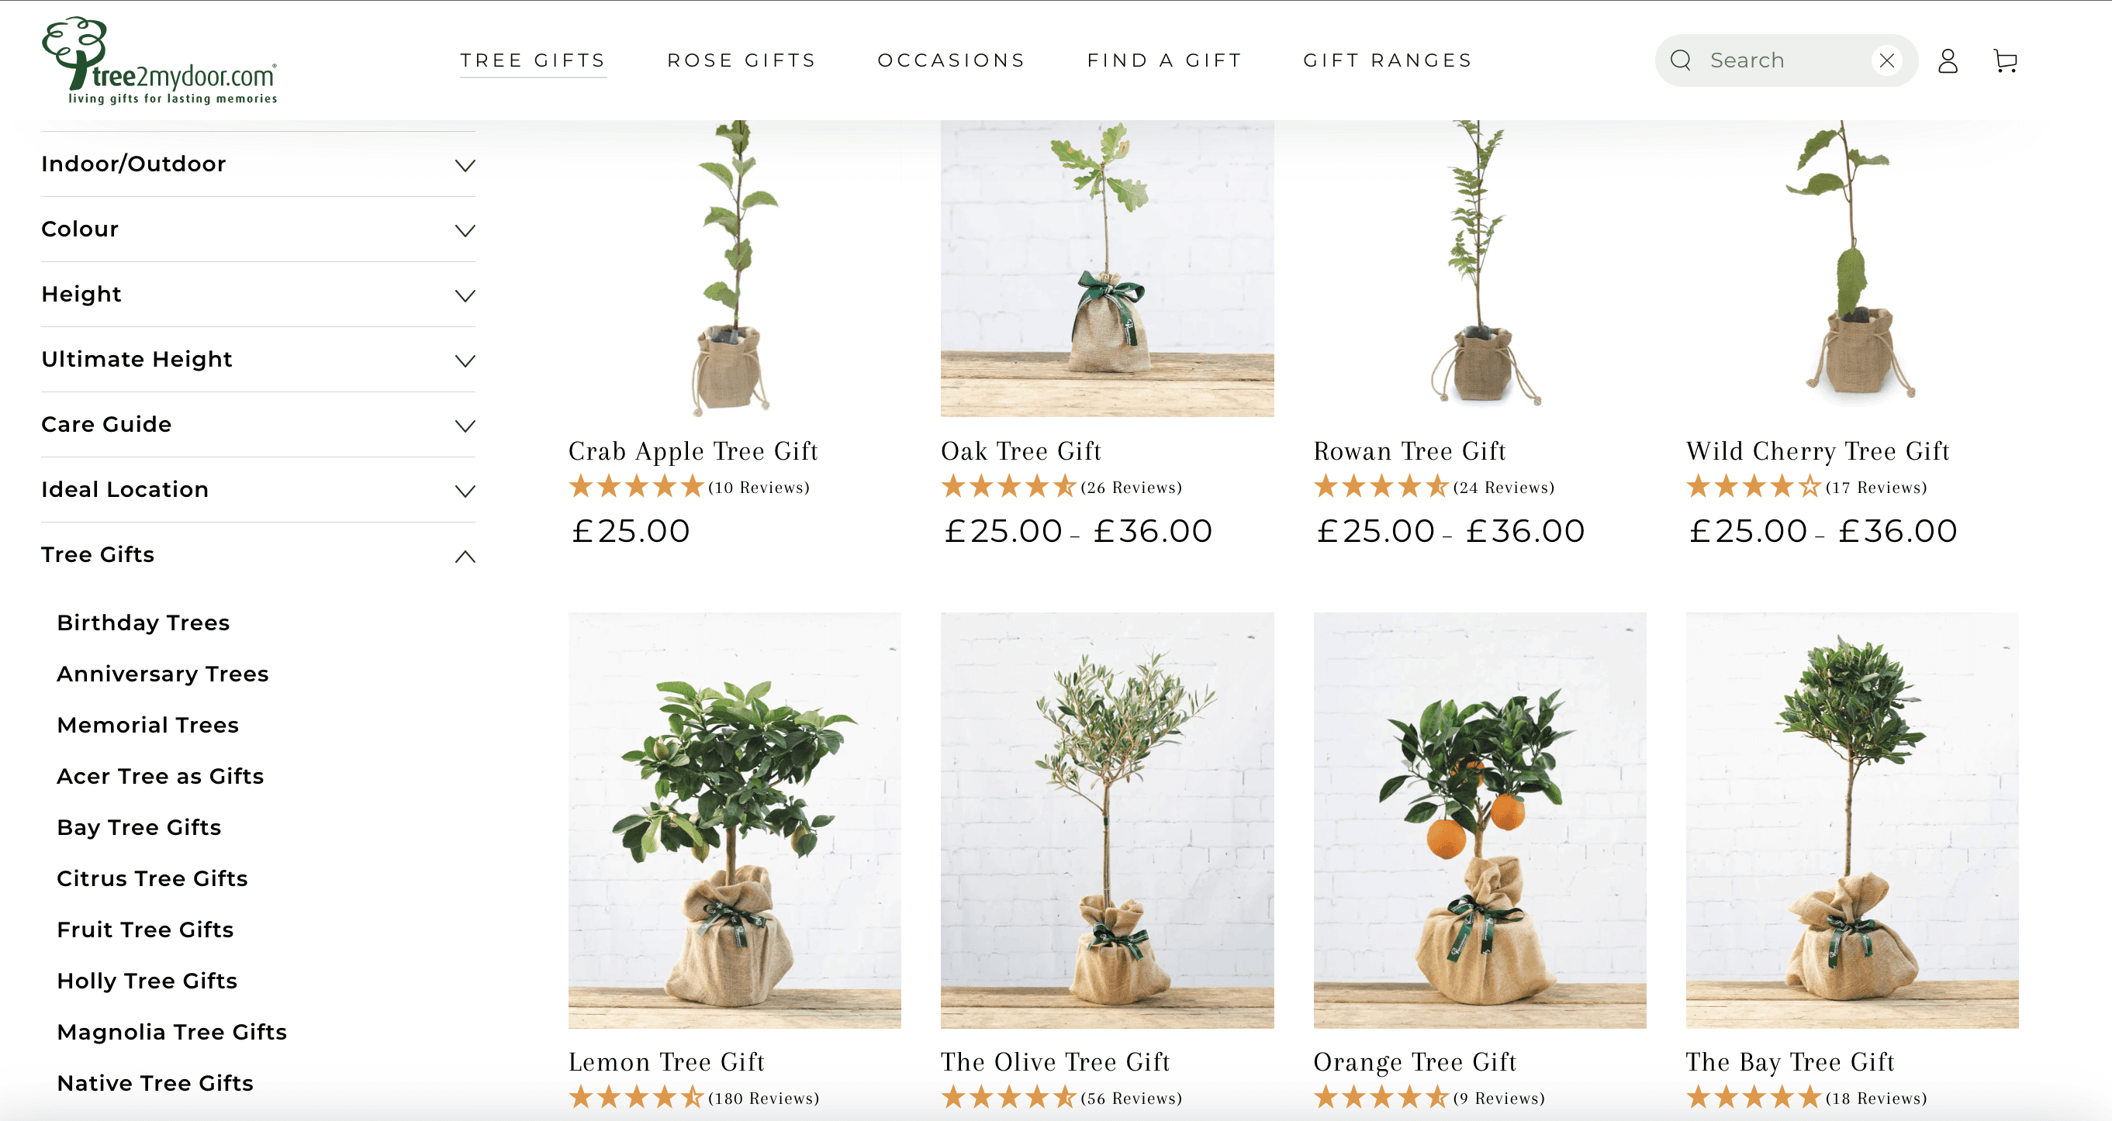Open the Occasions navigation menu
2112x1121 pixels.
pos(952,60)
